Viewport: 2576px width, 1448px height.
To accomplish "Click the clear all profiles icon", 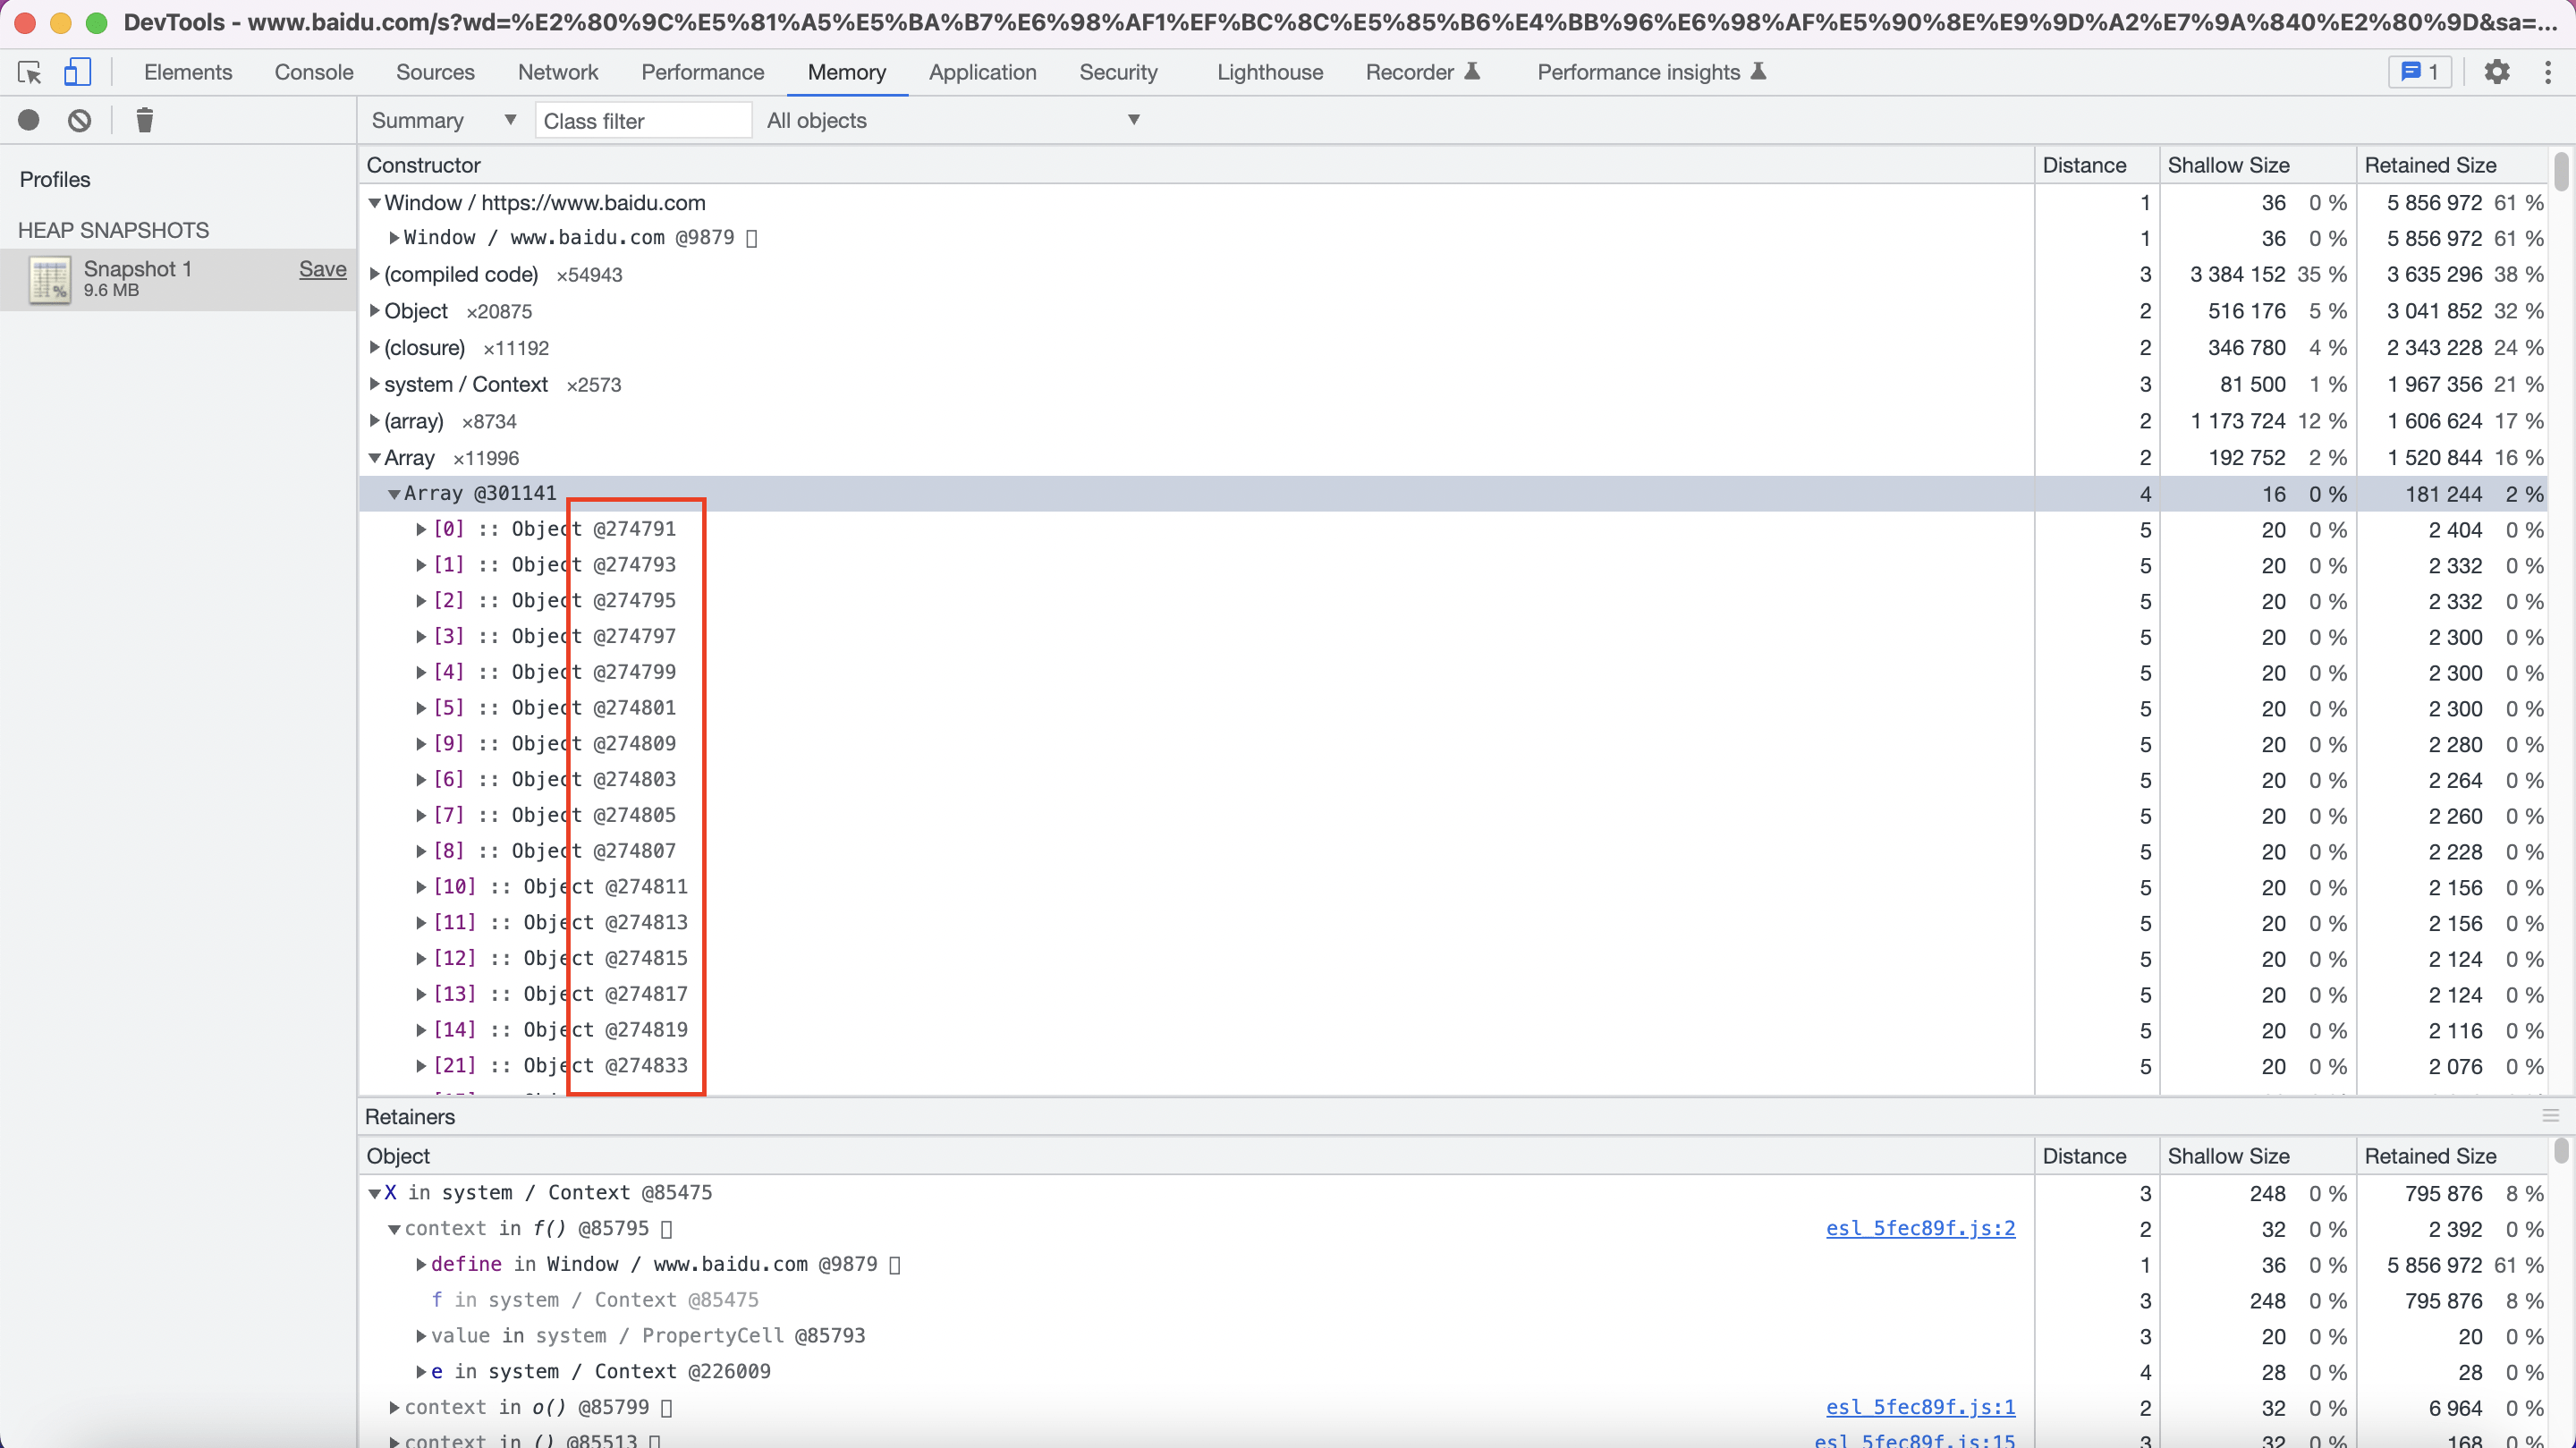I will point(79,121).
